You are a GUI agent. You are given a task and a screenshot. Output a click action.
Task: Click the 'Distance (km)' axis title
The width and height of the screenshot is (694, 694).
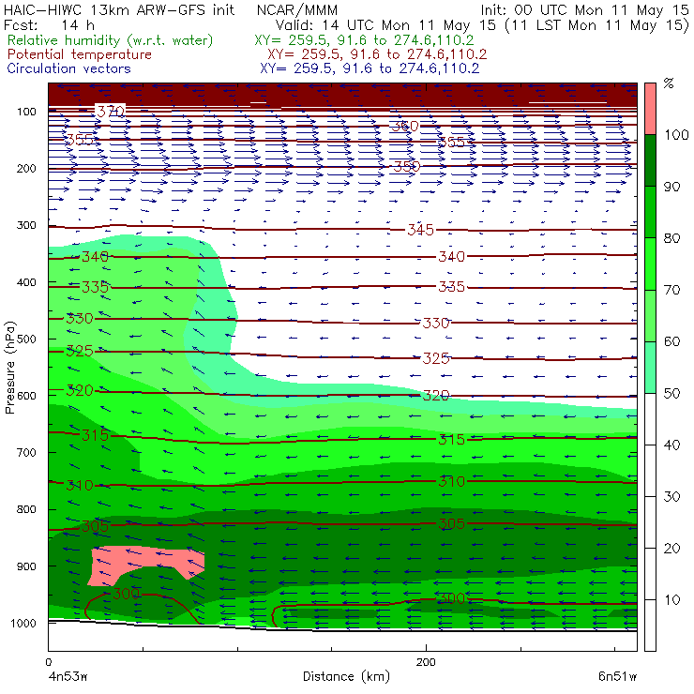click(x=346, y=676)
